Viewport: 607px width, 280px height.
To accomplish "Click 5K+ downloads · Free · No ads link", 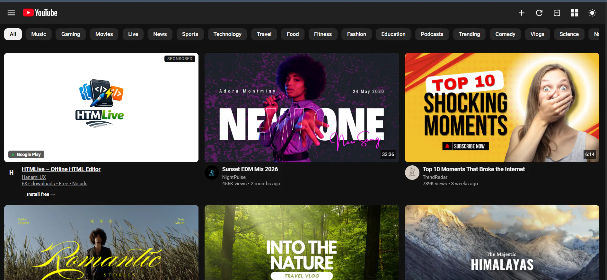I will pyautogui.click(x=55, y=184).
